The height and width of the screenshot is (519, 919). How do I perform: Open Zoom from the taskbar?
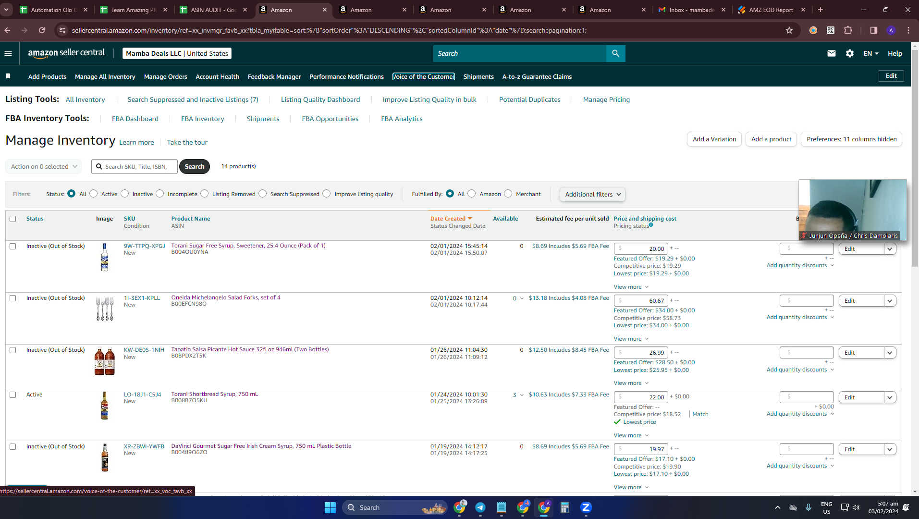586,507
